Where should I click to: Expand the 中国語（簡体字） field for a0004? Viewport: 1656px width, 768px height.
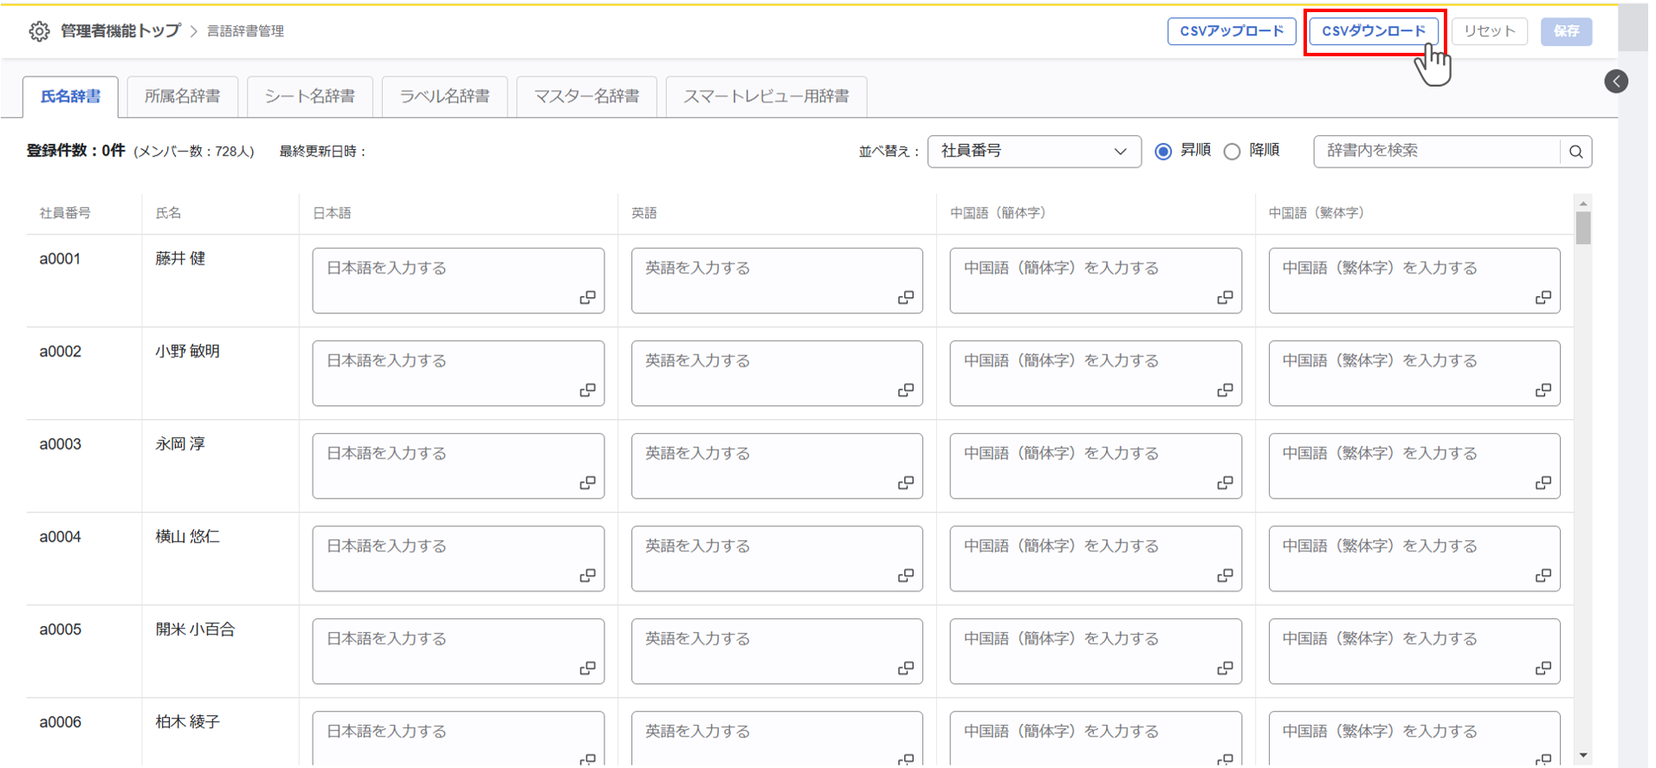[x=1225, y=575]
